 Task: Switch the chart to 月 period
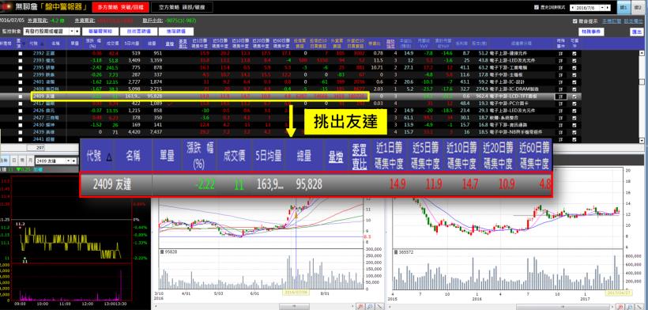29,161
